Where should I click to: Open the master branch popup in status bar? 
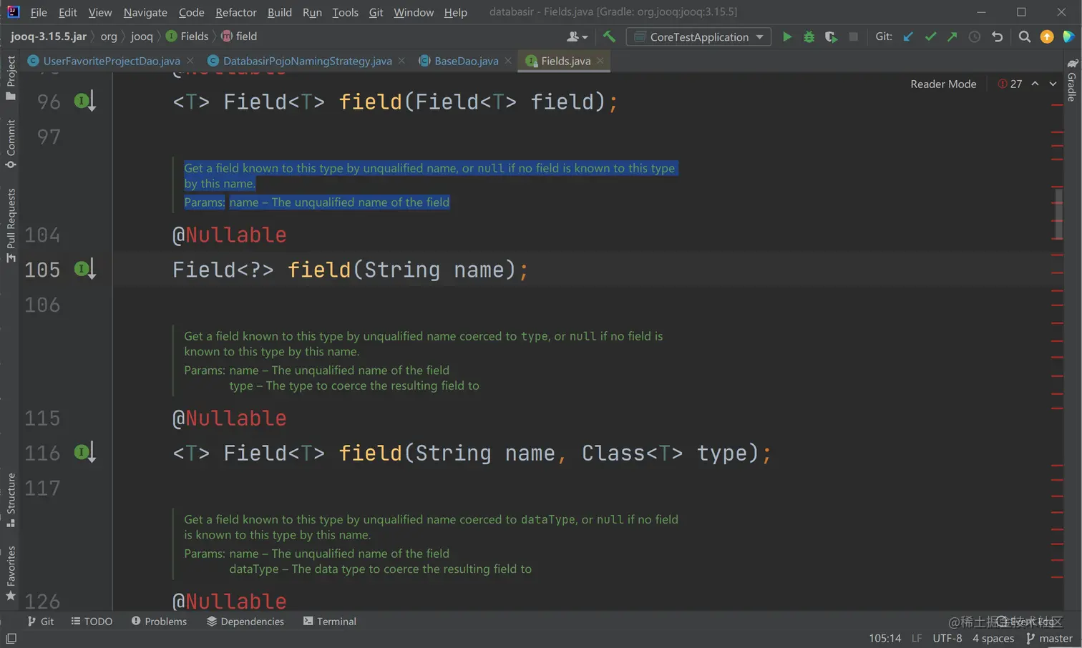pos(1050,638)
